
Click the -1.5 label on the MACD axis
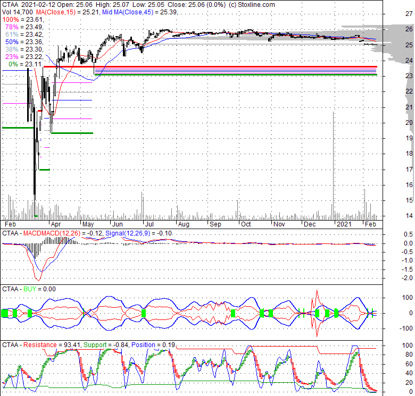[x=408, y=269]
